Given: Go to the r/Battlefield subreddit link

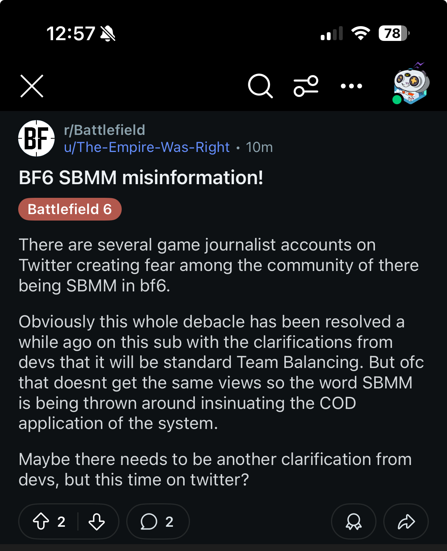Looking at the screenshot, I should click(105, 130).
